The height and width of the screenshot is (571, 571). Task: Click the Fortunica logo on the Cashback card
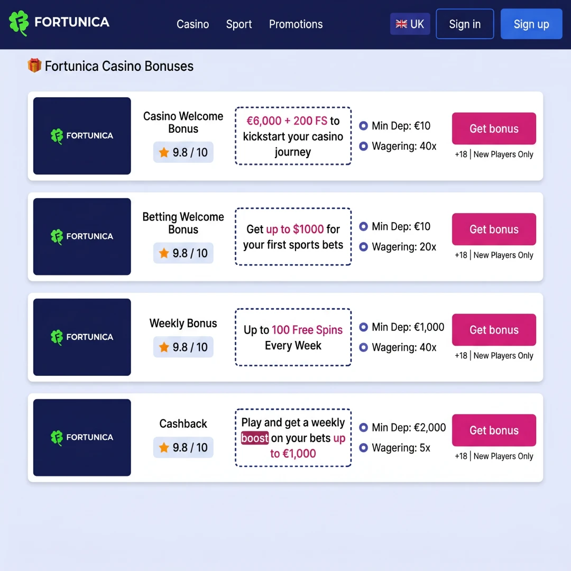coord(81,437)
